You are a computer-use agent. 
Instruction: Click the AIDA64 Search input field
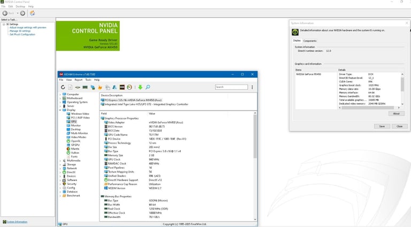pos(231,87)
